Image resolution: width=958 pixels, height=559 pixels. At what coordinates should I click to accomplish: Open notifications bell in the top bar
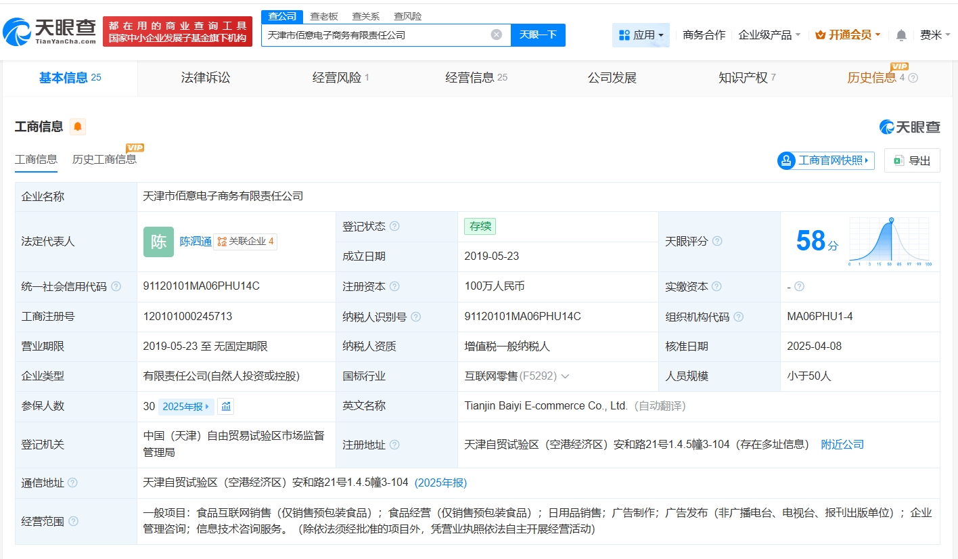(x=901, y=35)
